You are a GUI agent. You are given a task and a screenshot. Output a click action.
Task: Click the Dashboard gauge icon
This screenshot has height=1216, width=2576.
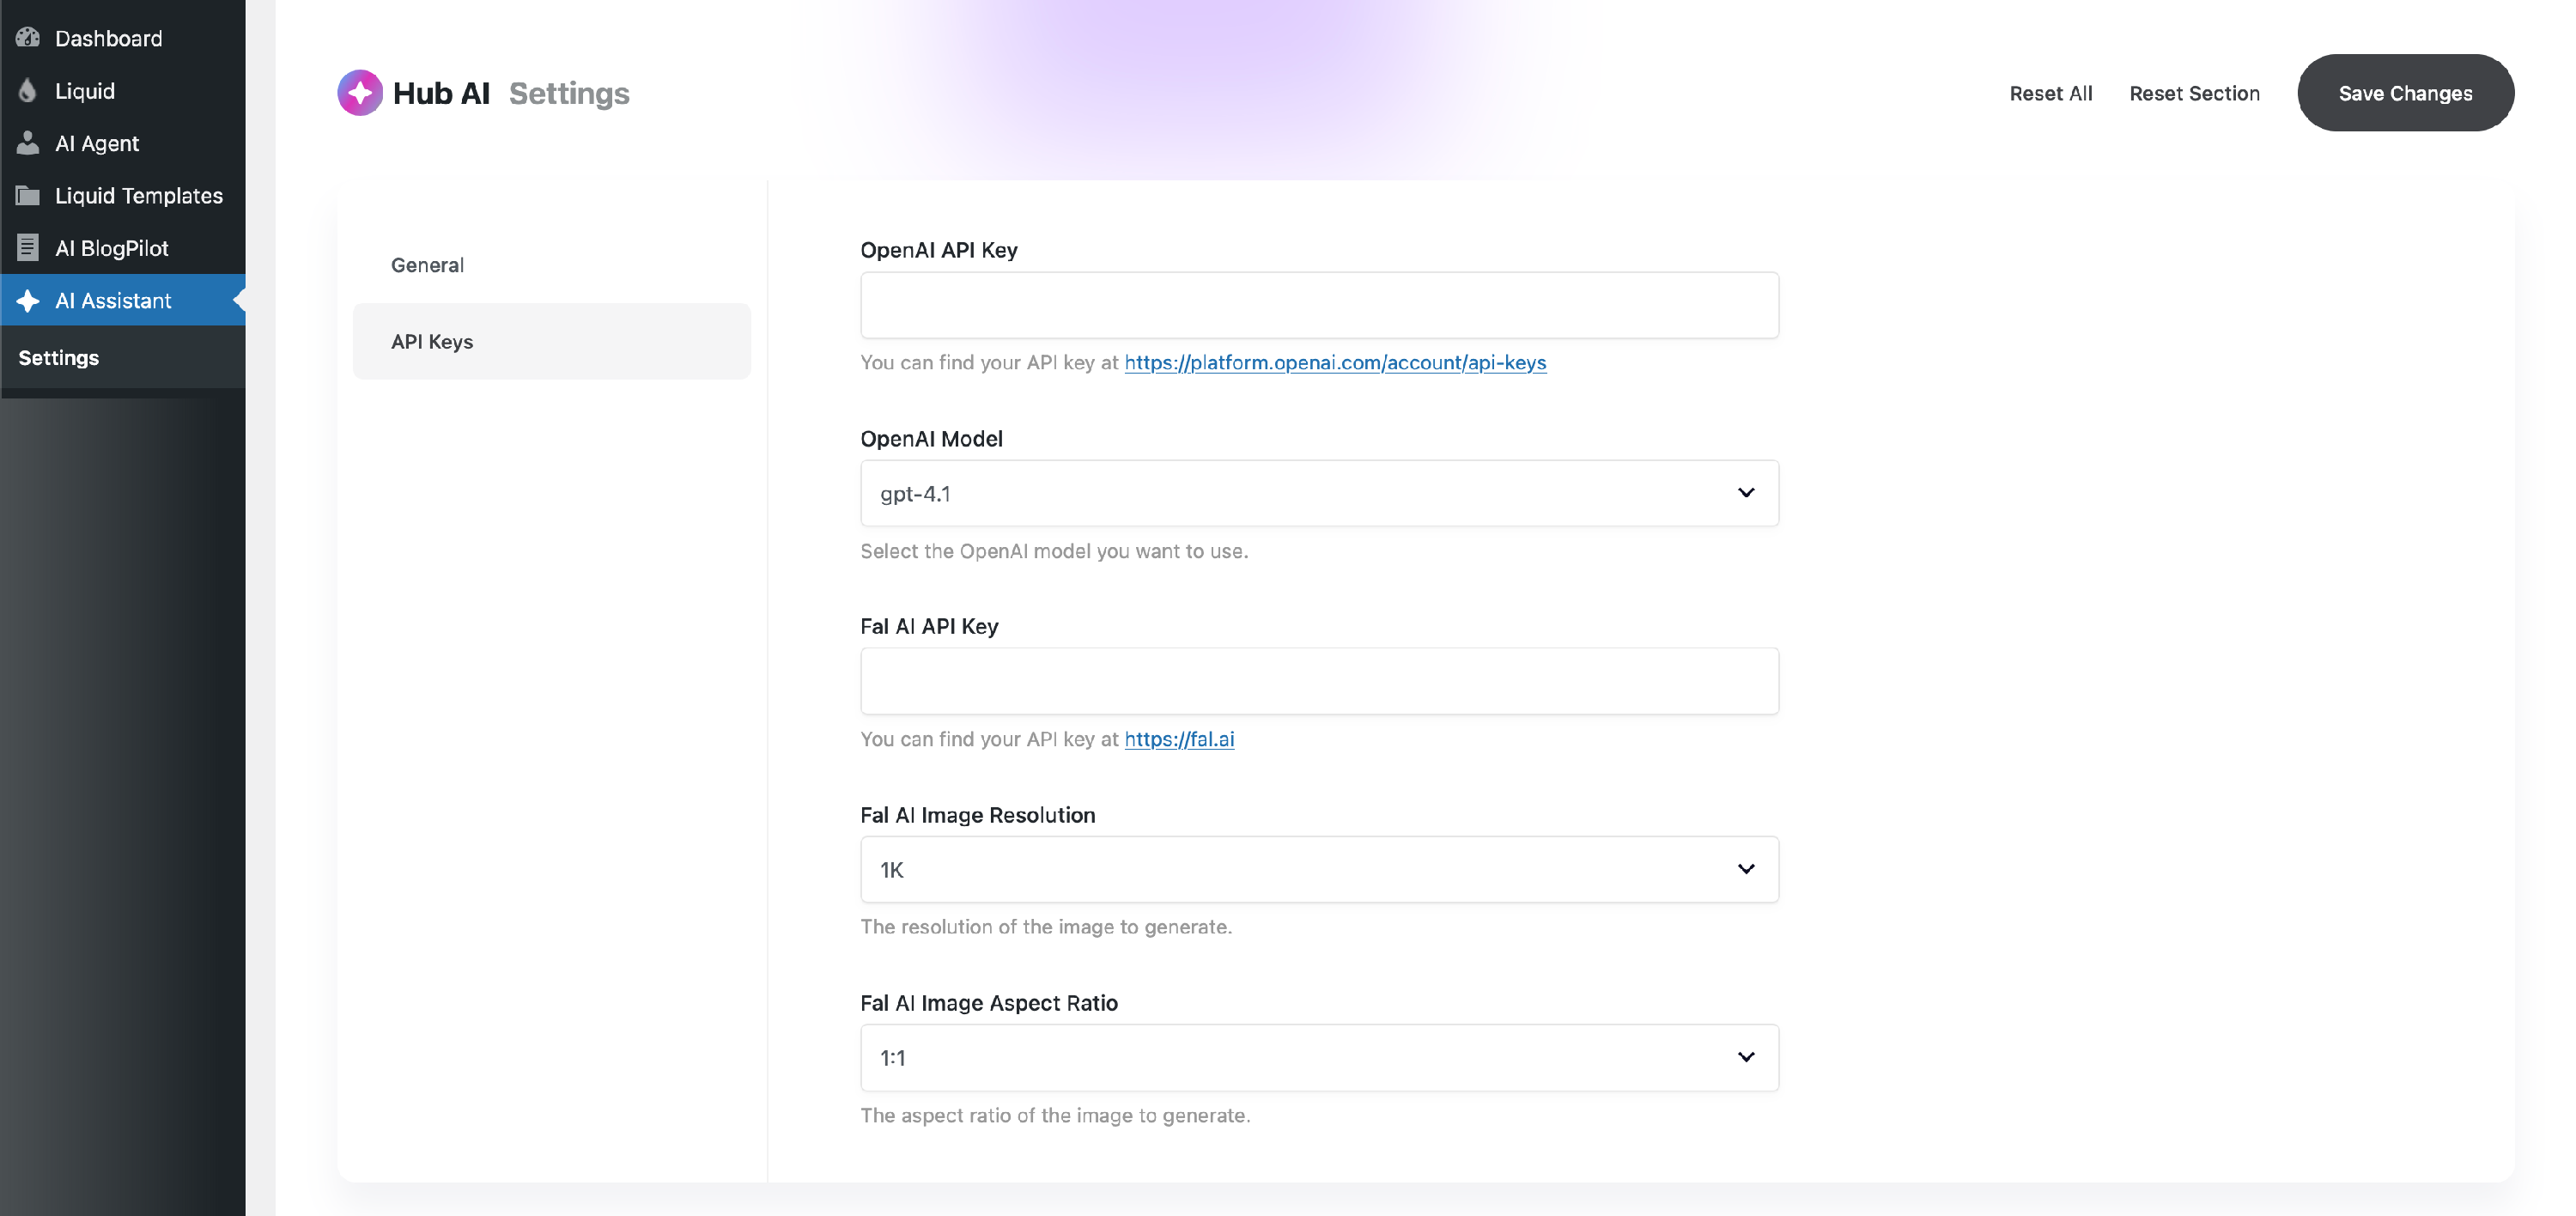28,38
